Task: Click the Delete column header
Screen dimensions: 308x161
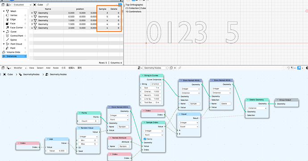Action: (114, 9)
